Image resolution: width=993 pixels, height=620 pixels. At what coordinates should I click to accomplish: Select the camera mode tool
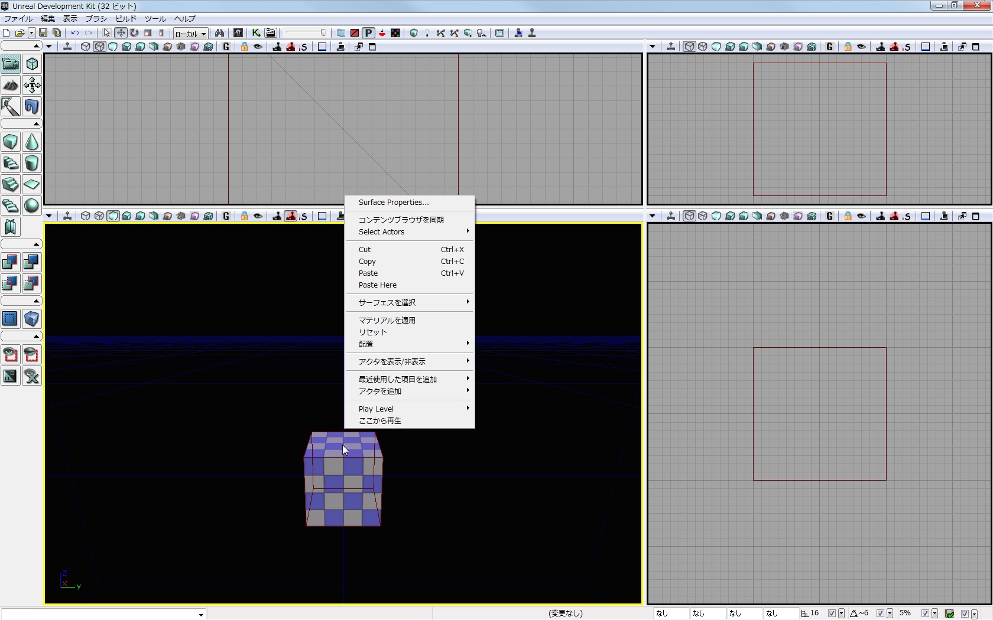tap(11, 64)
